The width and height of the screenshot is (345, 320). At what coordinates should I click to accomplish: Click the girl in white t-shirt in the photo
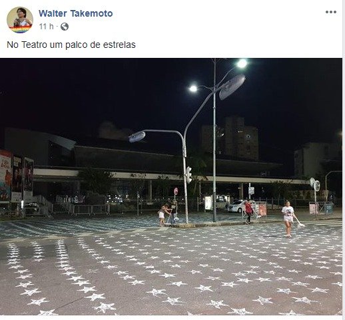(x=288, y=218)
